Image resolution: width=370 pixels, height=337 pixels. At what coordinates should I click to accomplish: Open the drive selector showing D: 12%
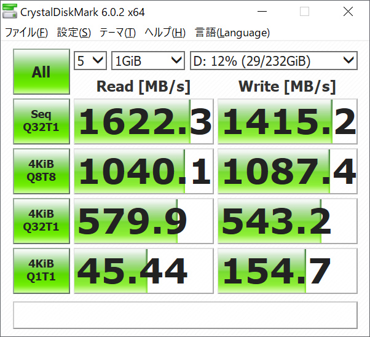click(x=274, y=61)
